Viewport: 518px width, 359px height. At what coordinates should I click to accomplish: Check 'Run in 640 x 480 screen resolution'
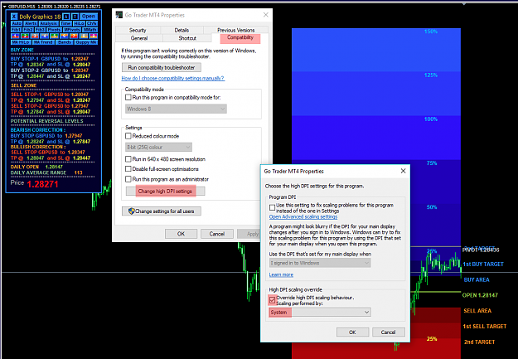pos(128,159)
